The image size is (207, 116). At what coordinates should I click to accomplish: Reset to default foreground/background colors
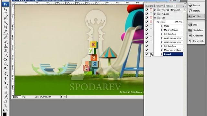4,110
